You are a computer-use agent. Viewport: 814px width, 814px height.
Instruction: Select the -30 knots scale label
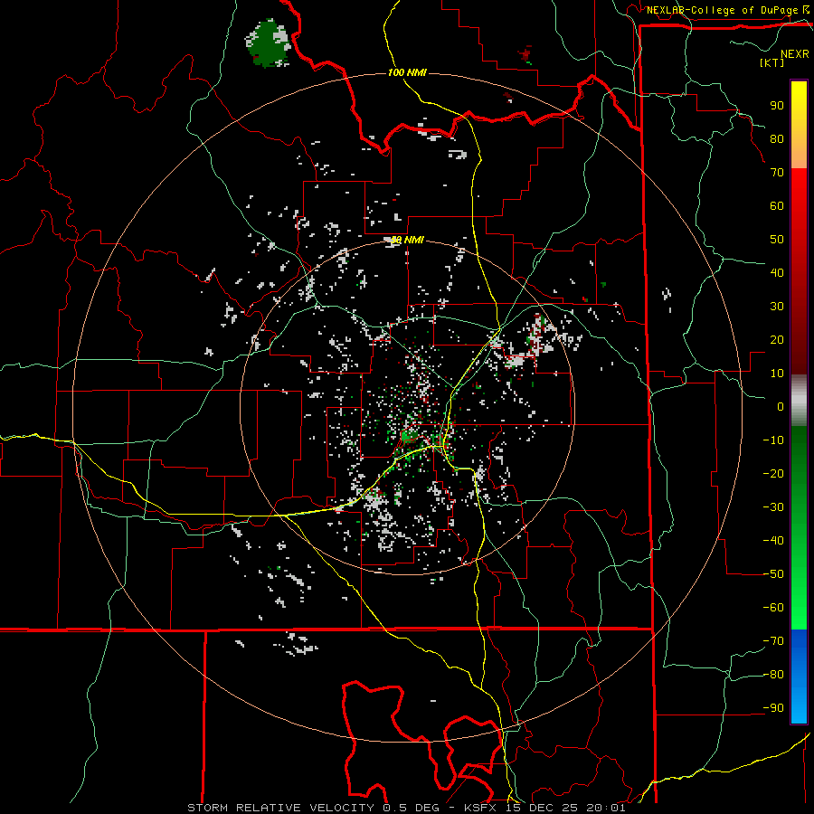pyautogui.click(x=773, y=507)
